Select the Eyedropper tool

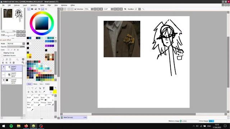click(x=44, y=92)
